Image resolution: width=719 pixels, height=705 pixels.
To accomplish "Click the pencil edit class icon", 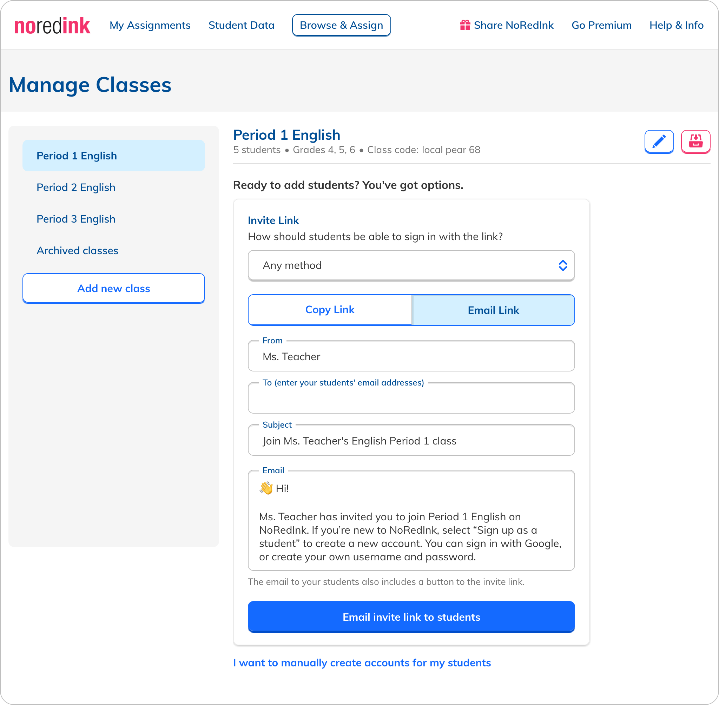I will coord(659,141).
